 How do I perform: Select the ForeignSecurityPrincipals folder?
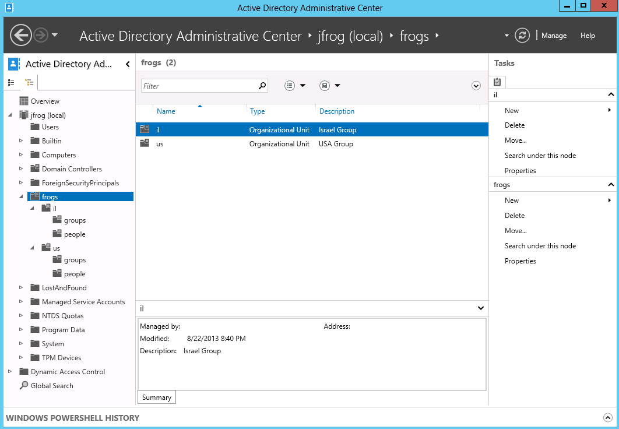80,182
